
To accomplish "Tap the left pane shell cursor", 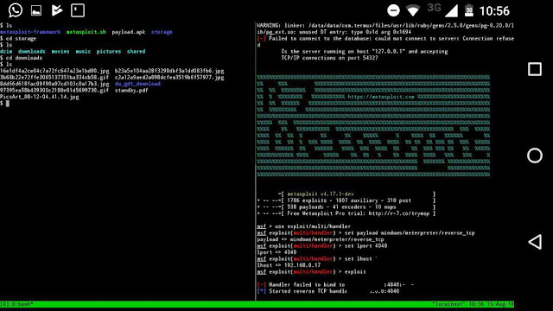I will pos(8,104).
